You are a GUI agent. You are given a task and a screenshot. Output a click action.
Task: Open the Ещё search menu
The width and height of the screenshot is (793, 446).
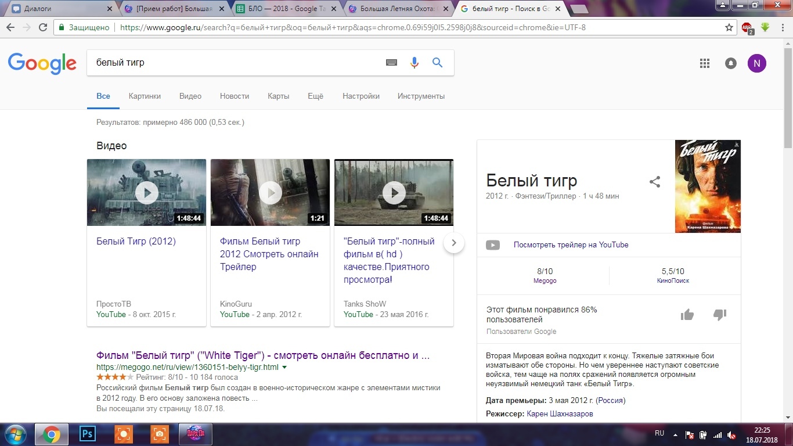(315, 96)
